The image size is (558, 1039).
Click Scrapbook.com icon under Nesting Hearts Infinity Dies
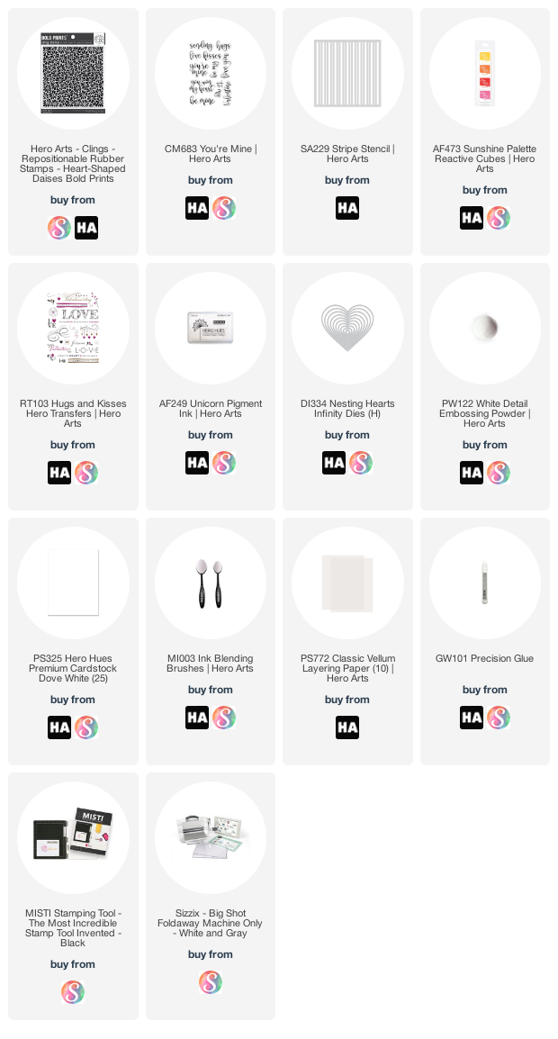click(361, 463)
